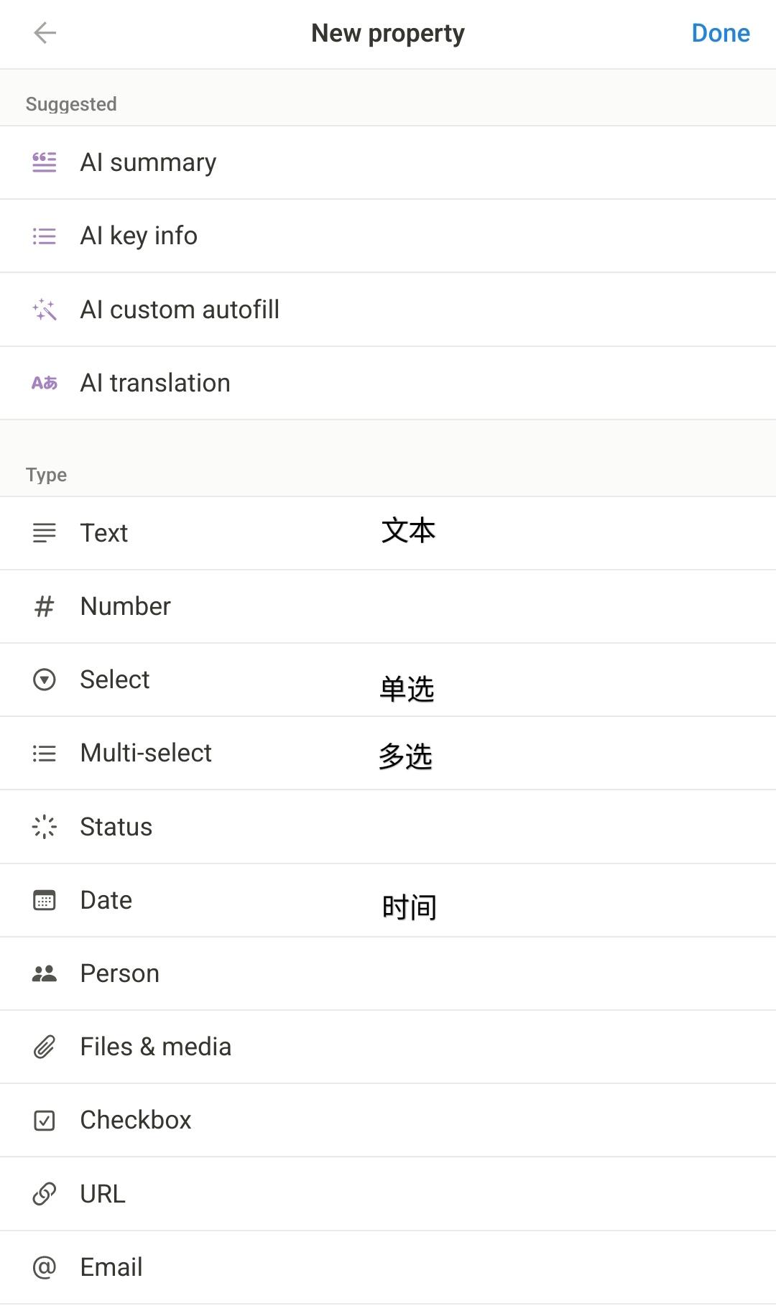Tap the back arrow icon
This screenshot has height=1306, width=776.
click(x=45, y=33)
